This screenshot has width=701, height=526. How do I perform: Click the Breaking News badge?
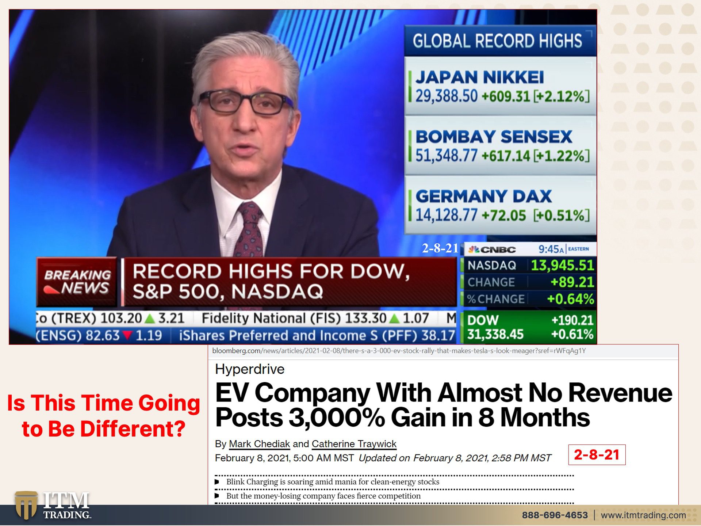point(77,281)
